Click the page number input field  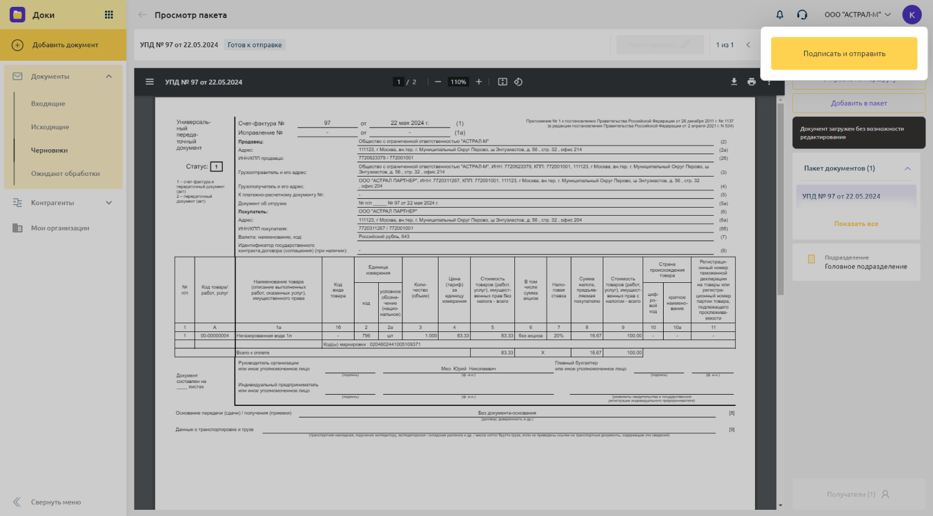(x=399, y=82)
